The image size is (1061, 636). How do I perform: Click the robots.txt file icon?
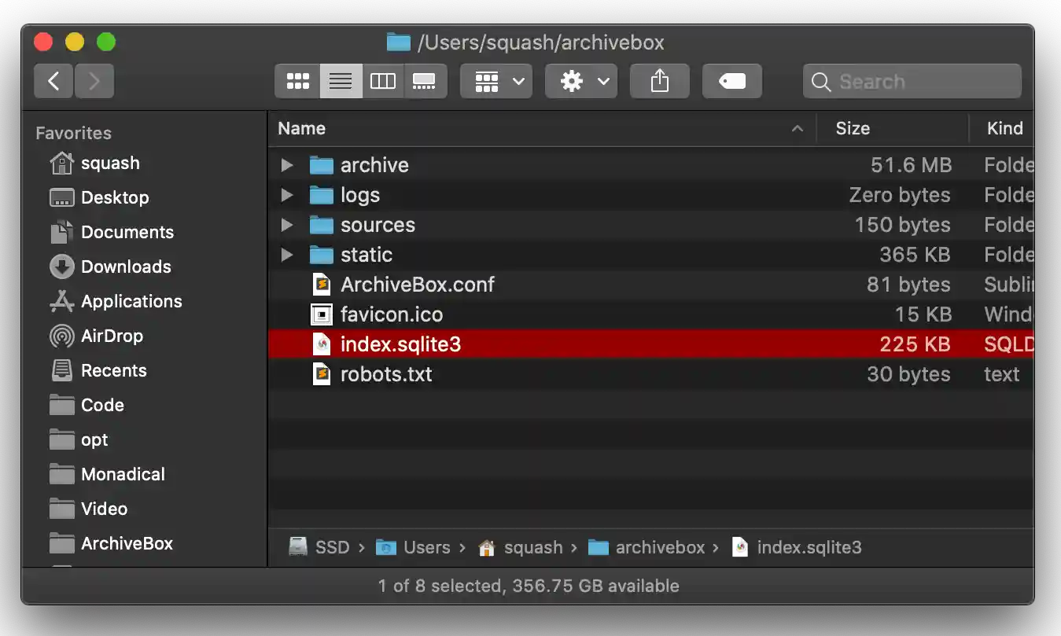click(322, 374)
